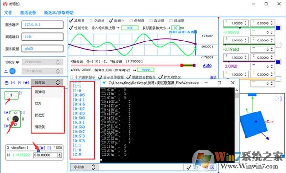The image size is (286, 173).
Task: Click the [-] icon beside the joystick
Action: pos(23,112)
